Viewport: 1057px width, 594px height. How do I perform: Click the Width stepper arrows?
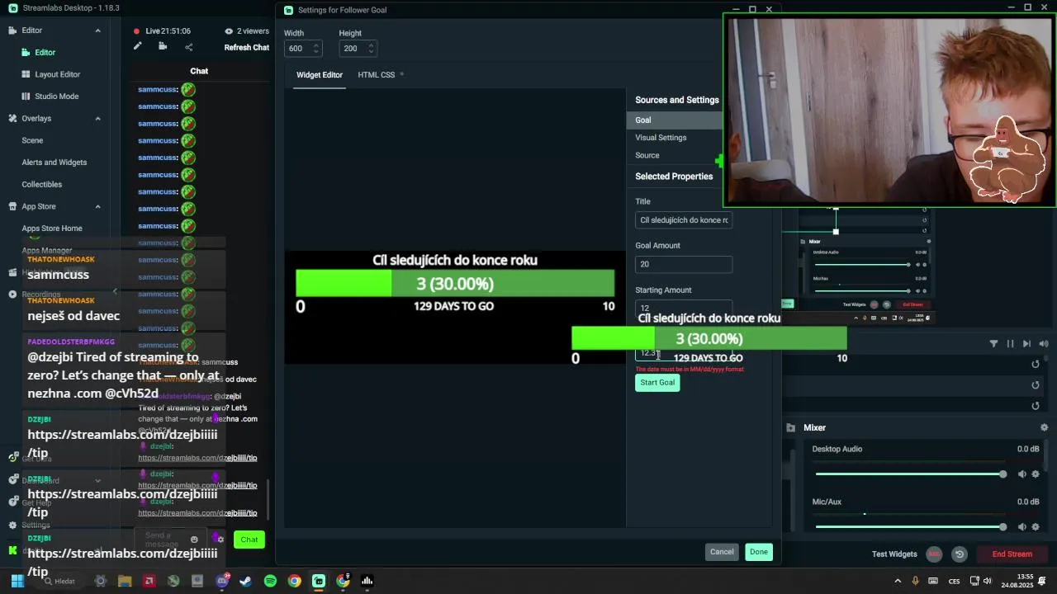point(315,49)
